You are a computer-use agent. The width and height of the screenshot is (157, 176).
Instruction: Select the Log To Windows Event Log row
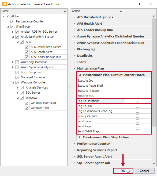click(114, 111)
